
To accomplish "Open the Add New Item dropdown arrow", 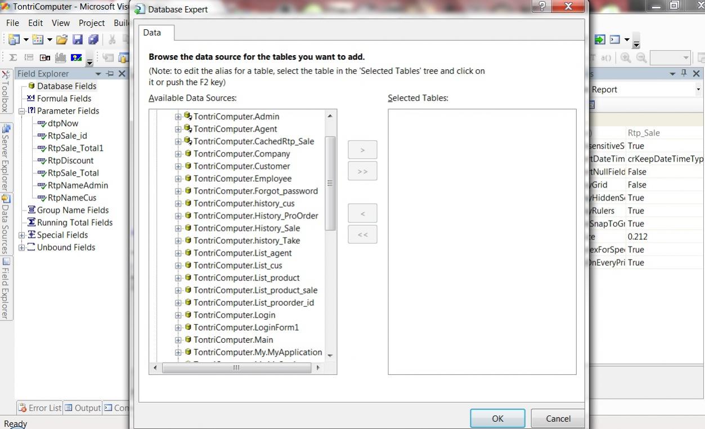I will (x=50, y=40).
